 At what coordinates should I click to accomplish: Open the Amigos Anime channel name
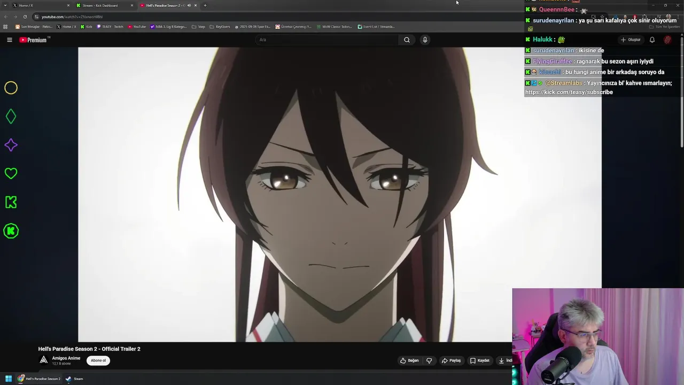tap(66, 358)
